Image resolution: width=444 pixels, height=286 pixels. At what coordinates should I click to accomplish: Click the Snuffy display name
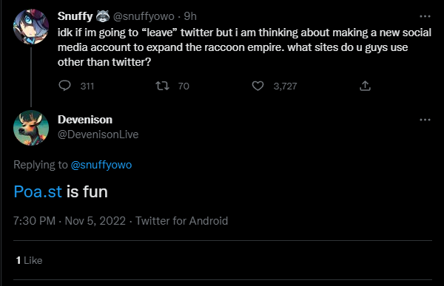[75, 16]
